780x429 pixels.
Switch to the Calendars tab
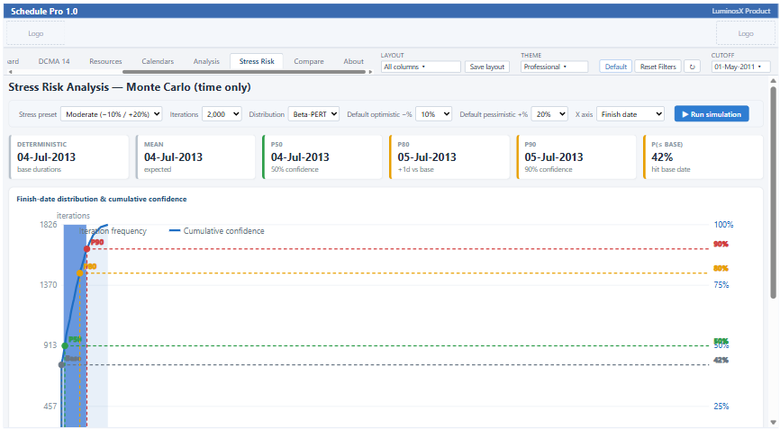158,61
